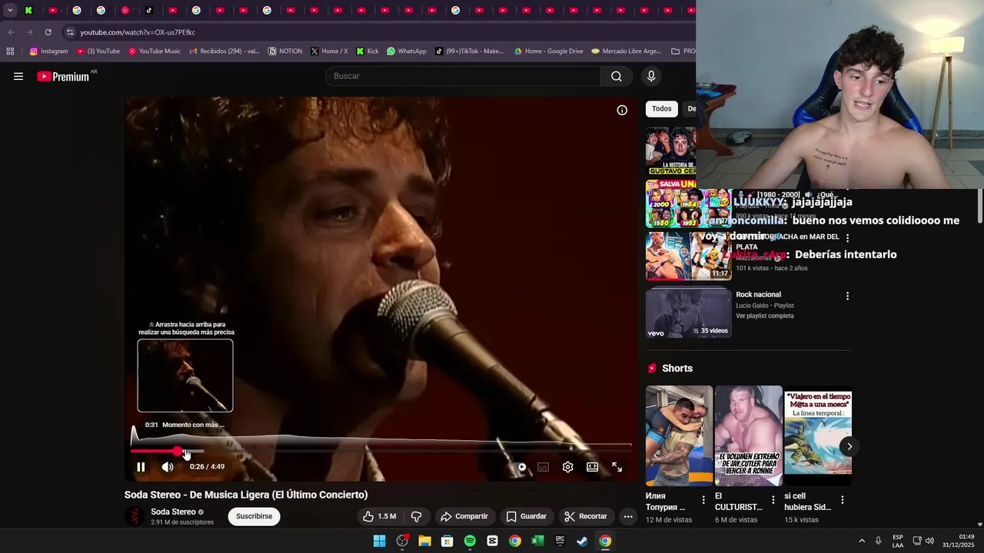
Task: Mute the video volume
Action: (x=168, y=467)
